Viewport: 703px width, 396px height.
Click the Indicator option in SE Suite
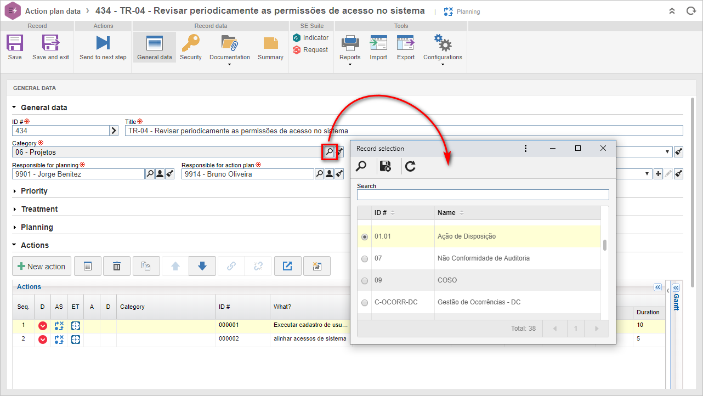click(x=310, y=38)
